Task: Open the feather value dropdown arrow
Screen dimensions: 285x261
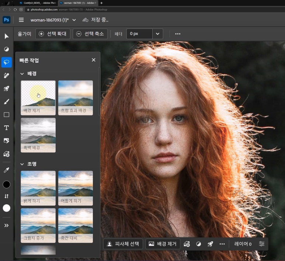Action: (x=157, y=34)
